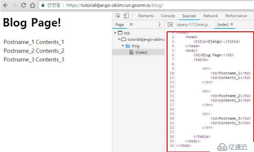Close the (index) editor tab

click(232, 24)
